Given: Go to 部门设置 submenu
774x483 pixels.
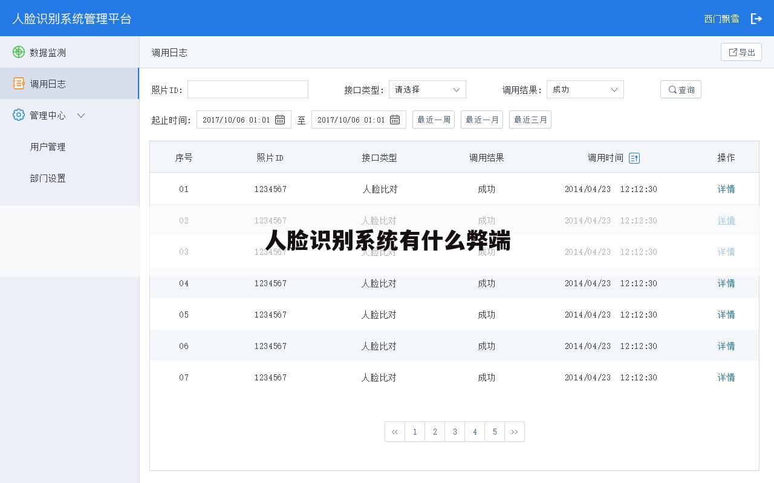Looking at the screenshot, I should (48, 178).
